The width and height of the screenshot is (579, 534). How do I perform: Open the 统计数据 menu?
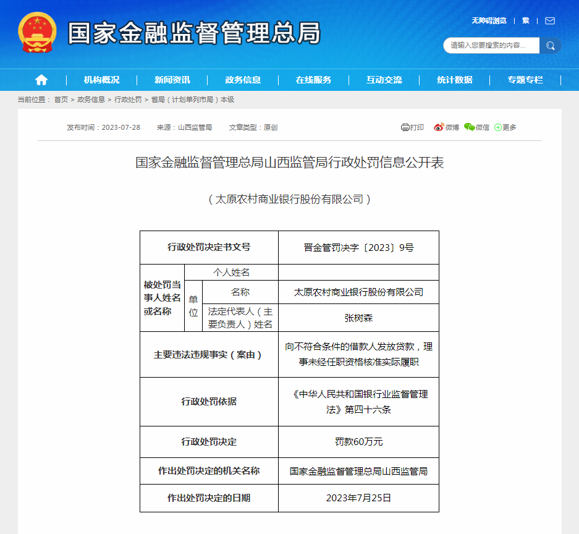(x=455, y=80)
